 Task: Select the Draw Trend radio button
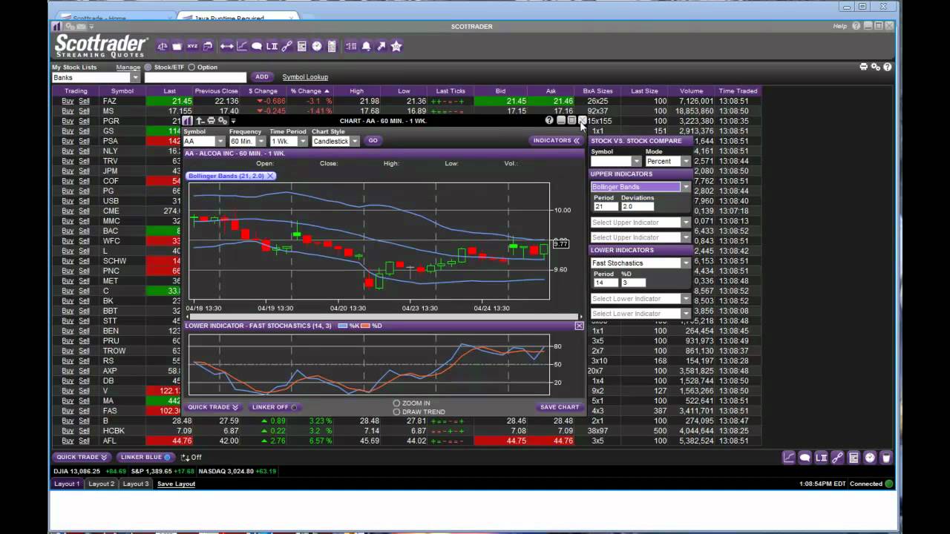(x=396, y=412)
